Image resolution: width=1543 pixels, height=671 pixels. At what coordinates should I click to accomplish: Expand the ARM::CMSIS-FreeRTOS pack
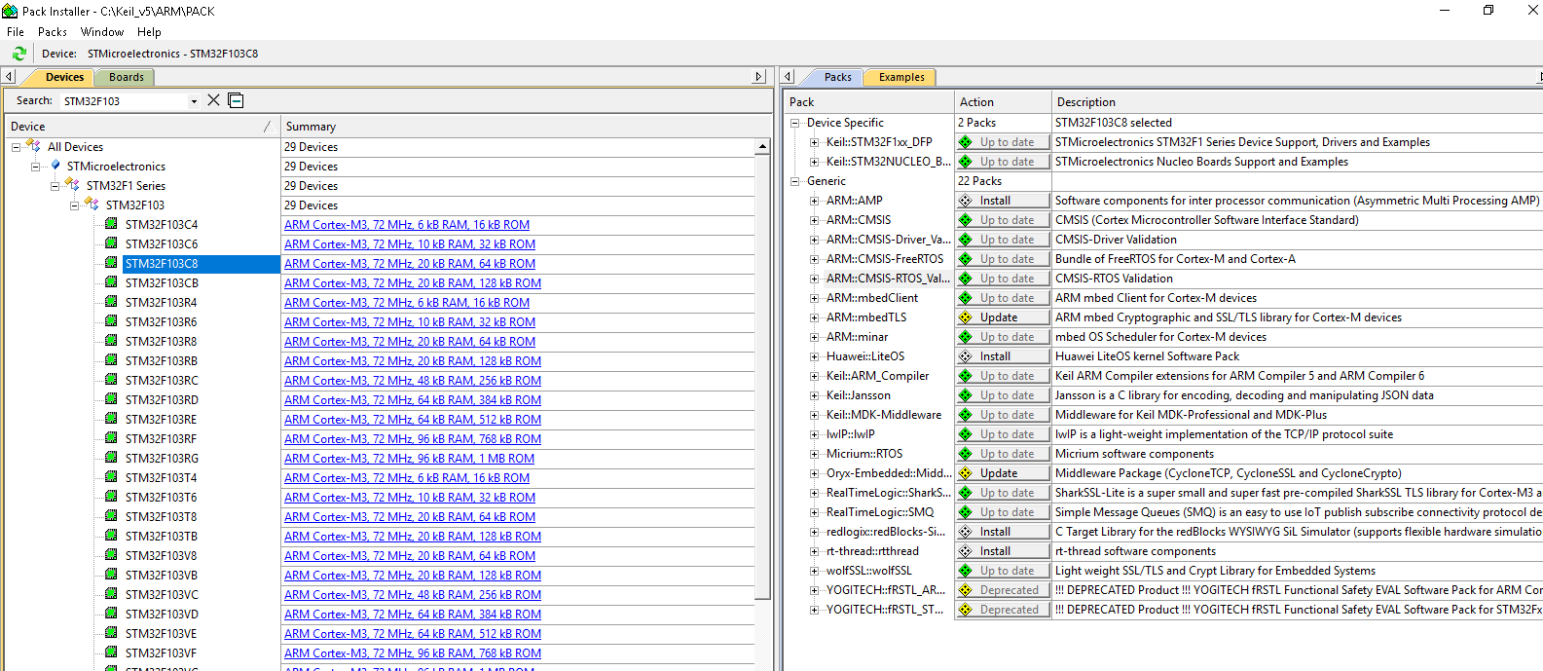[x=815, y=259]
